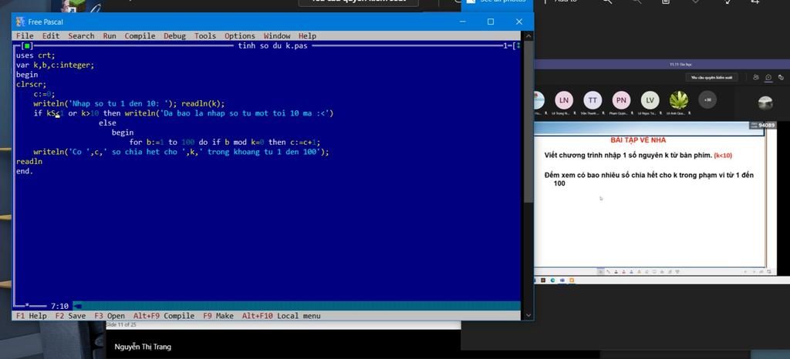Open the Options menu
790x359 pixels.
[240, 35]
